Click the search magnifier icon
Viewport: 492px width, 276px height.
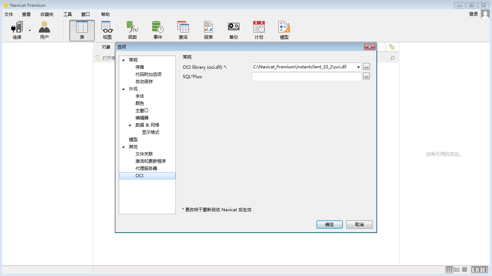click(x=393, y=58)
